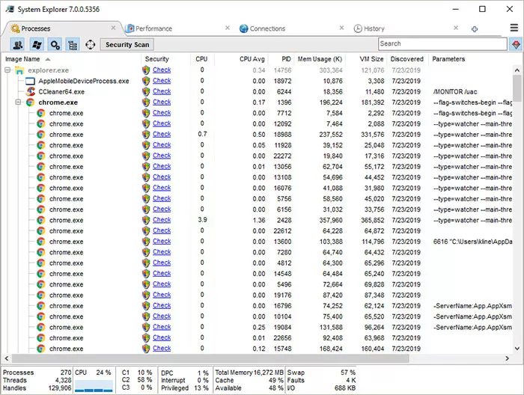Select the crosshair find-window target icon
524x395 pixels.
91,44
